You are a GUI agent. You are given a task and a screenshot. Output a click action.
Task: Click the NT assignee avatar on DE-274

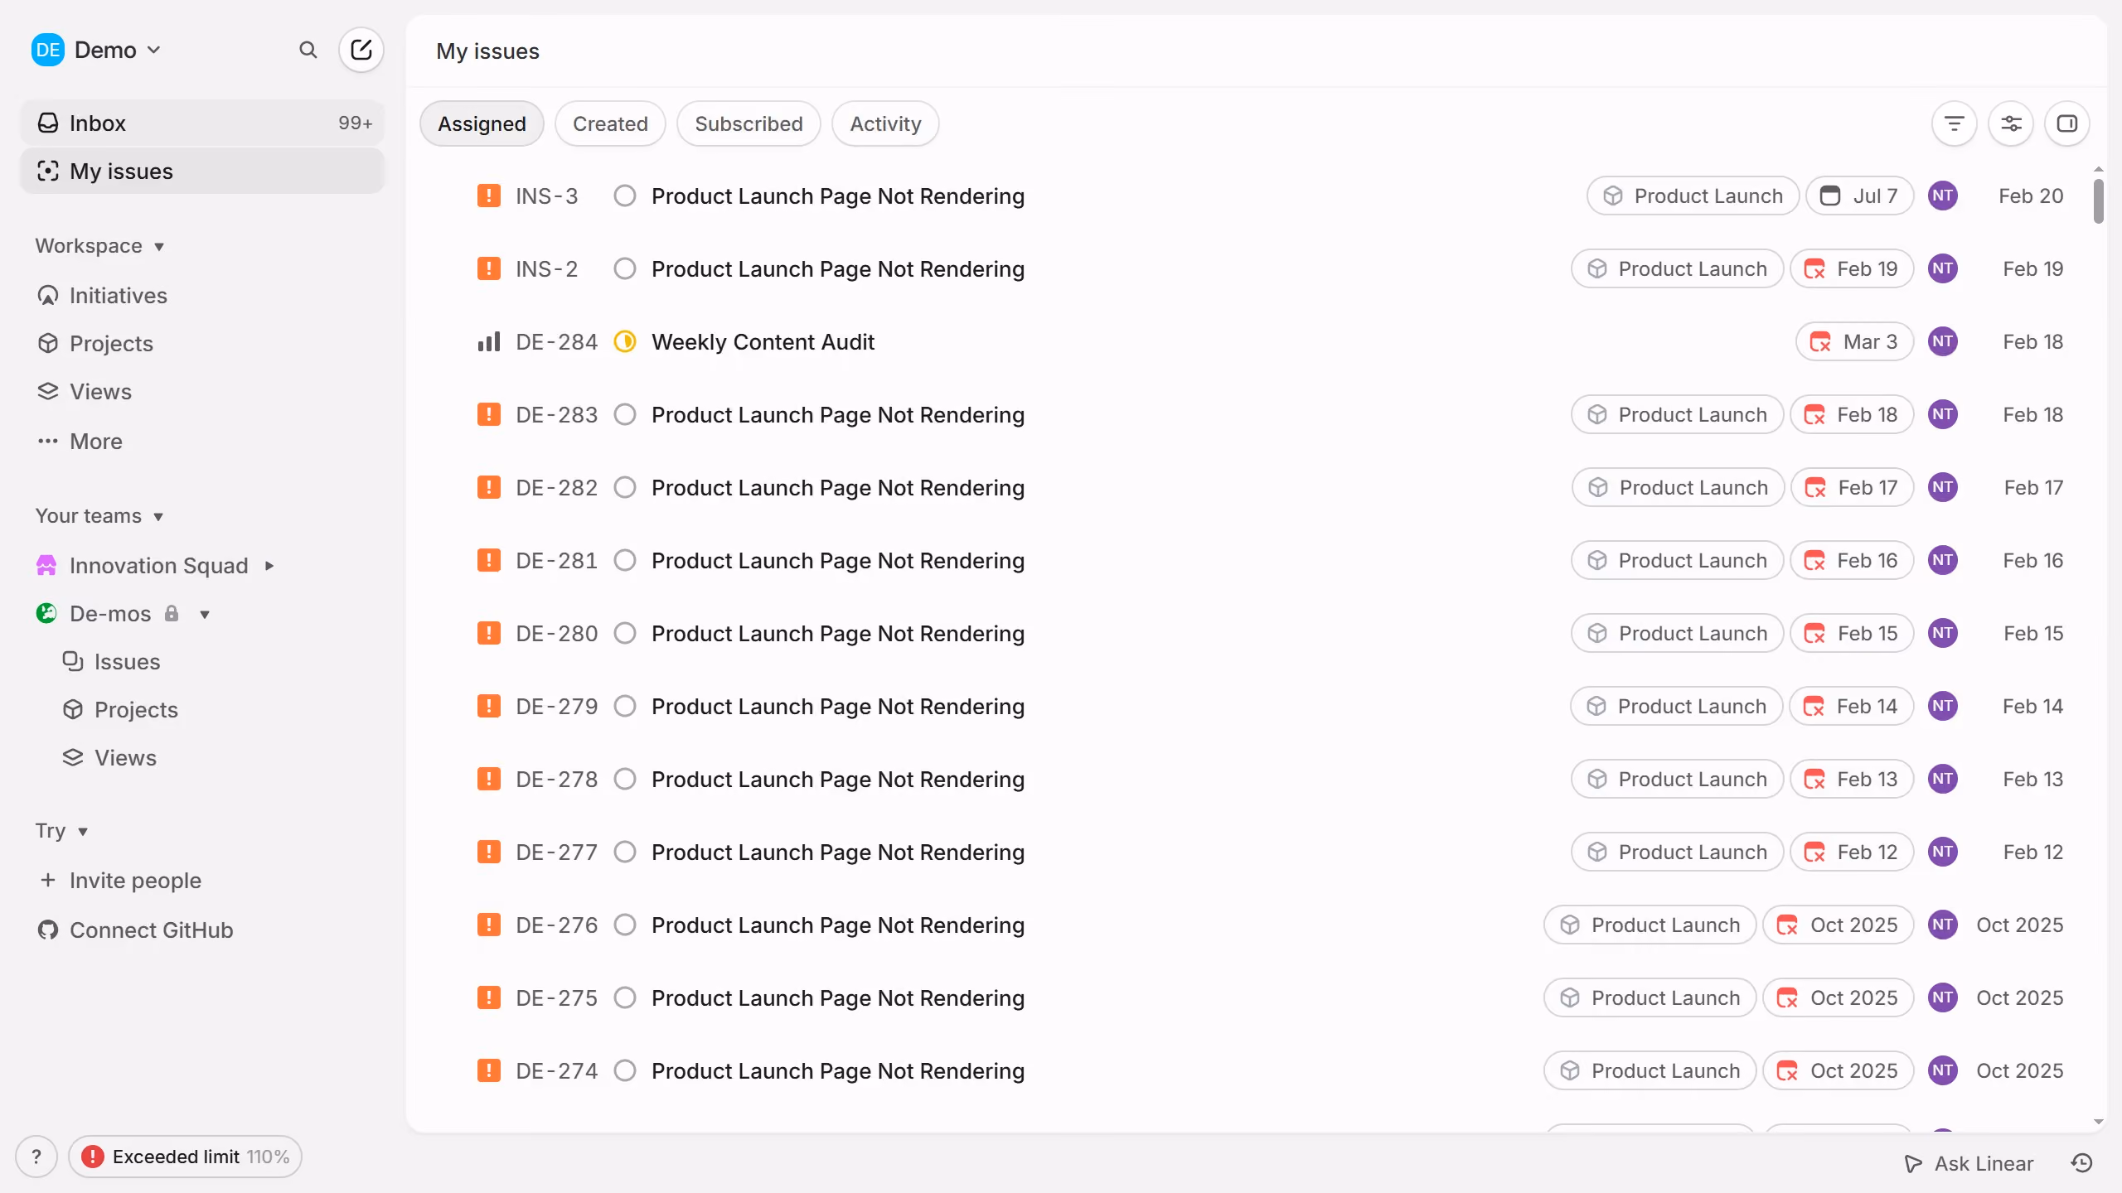1943,1071
